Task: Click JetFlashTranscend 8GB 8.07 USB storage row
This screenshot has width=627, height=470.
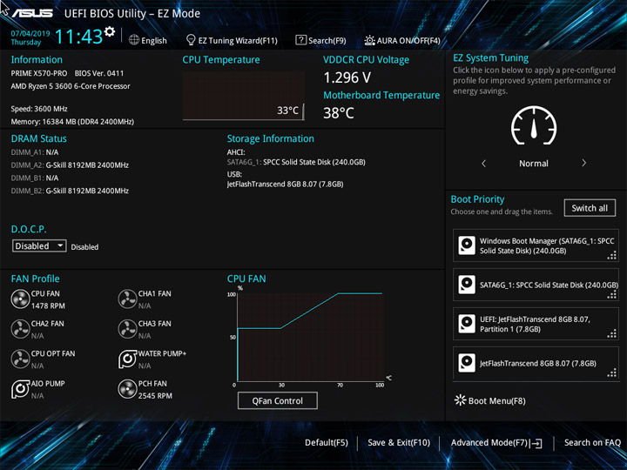Action: 285,185
